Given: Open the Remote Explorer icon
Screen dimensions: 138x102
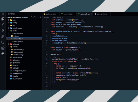Looking at the screenshot, I should [x=3, y=42].
